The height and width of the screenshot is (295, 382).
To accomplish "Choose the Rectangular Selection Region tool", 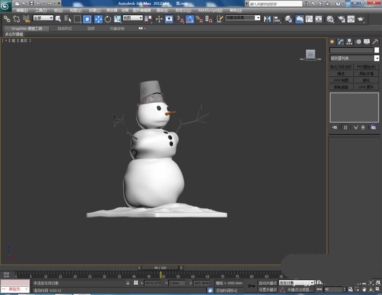I will (x=78, y=19).
